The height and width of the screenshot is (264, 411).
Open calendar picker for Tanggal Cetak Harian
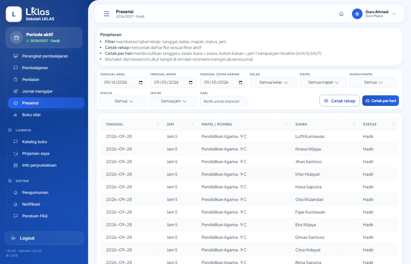(x=240, y=82)
